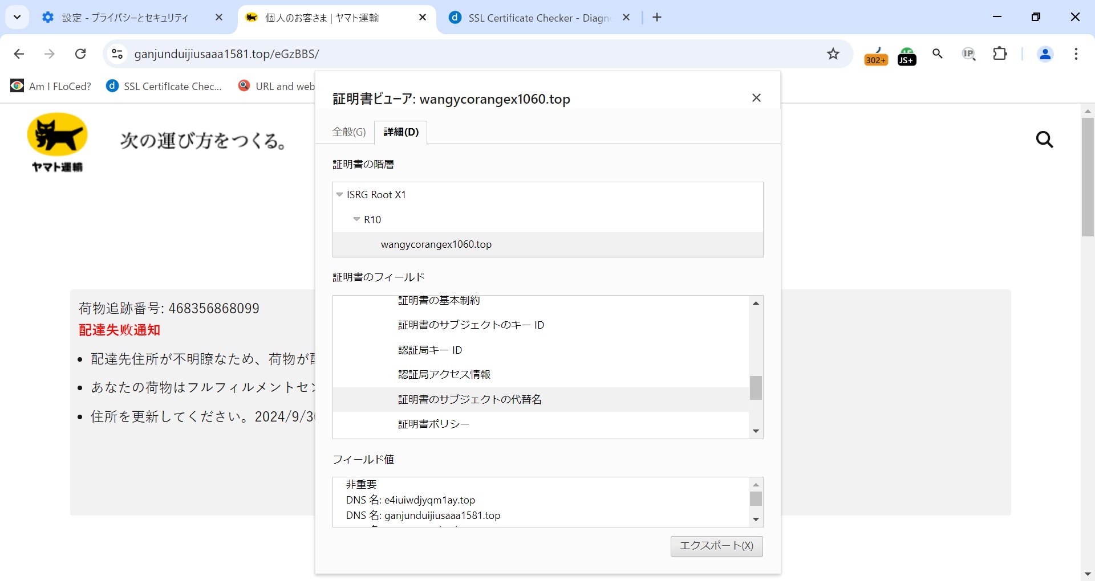
Task: Open the tab search dropdown
Action: pos(17,17)
